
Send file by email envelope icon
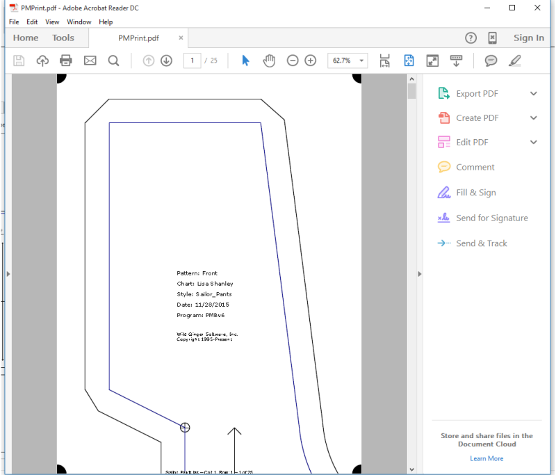point(90,61)
